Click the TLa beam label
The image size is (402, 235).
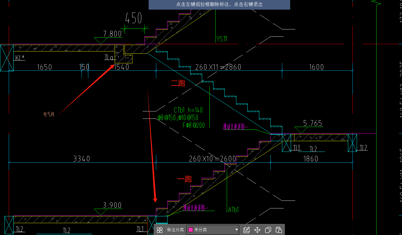point(109,58)
